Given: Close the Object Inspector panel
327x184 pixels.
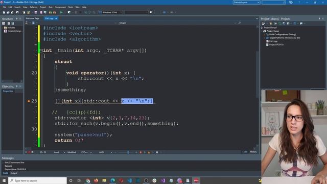Looking at the screenshot, I should (x=20, y=86).
